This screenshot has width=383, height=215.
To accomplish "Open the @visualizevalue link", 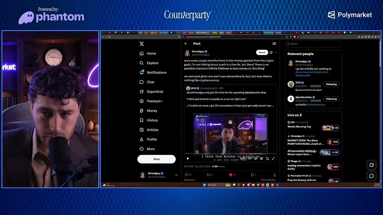I will pos(316,104).
